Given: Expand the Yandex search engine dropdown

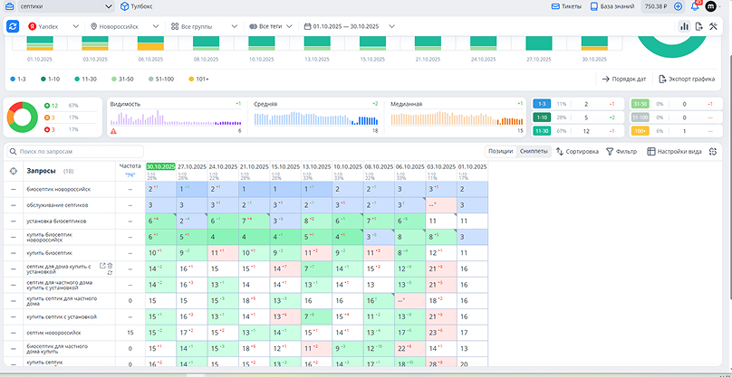Looking at the screenshot, I should click(53, 26).
